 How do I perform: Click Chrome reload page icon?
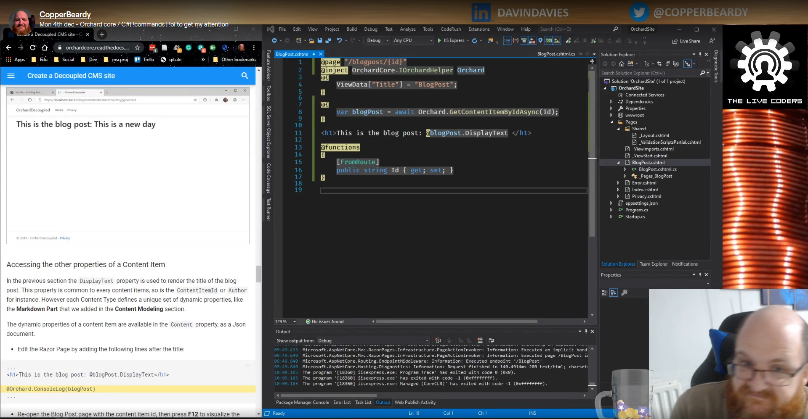33,47
